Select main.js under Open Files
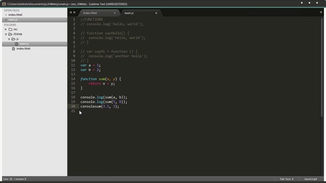The height and width of the screenshot is (183, 326). (13, 20)
